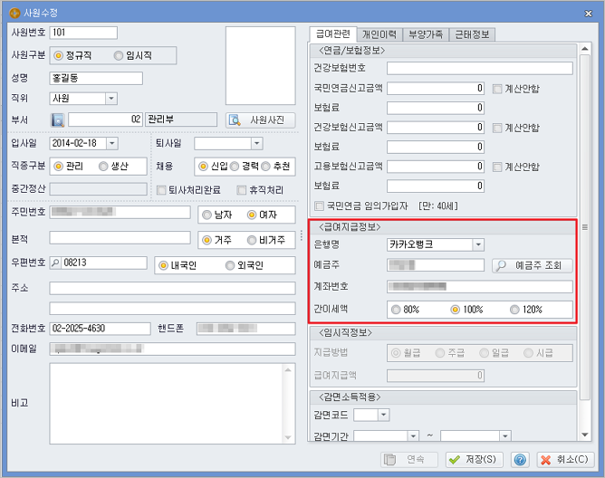Screen dimensions: 605x478
Task: Open 예금주 조회 account holder lookup
Action: pos(532,265)
